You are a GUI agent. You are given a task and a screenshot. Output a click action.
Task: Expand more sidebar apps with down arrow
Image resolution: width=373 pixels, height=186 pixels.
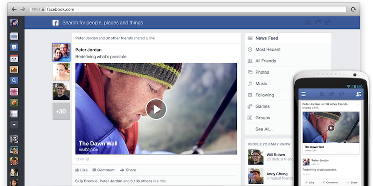(14, 124)
